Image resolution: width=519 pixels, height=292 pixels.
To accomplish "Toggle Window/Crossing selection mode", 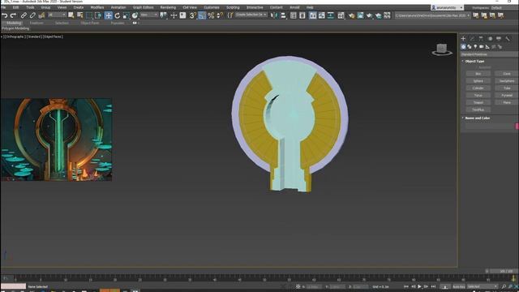I will click(x=98, y=15).
